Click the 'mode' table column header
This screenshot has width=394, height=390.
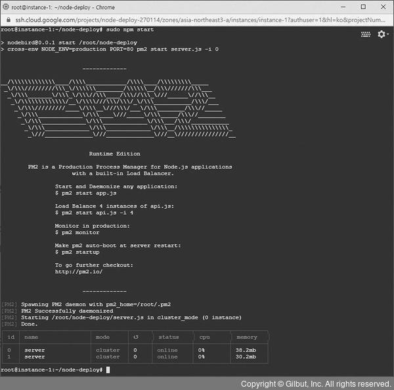click(102, 337)
